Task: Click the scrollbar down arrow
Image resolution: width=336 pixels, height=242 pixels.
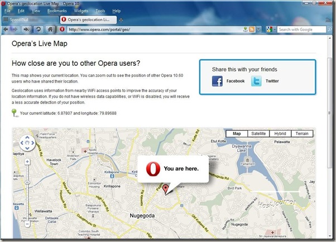Action: (329, 236)
